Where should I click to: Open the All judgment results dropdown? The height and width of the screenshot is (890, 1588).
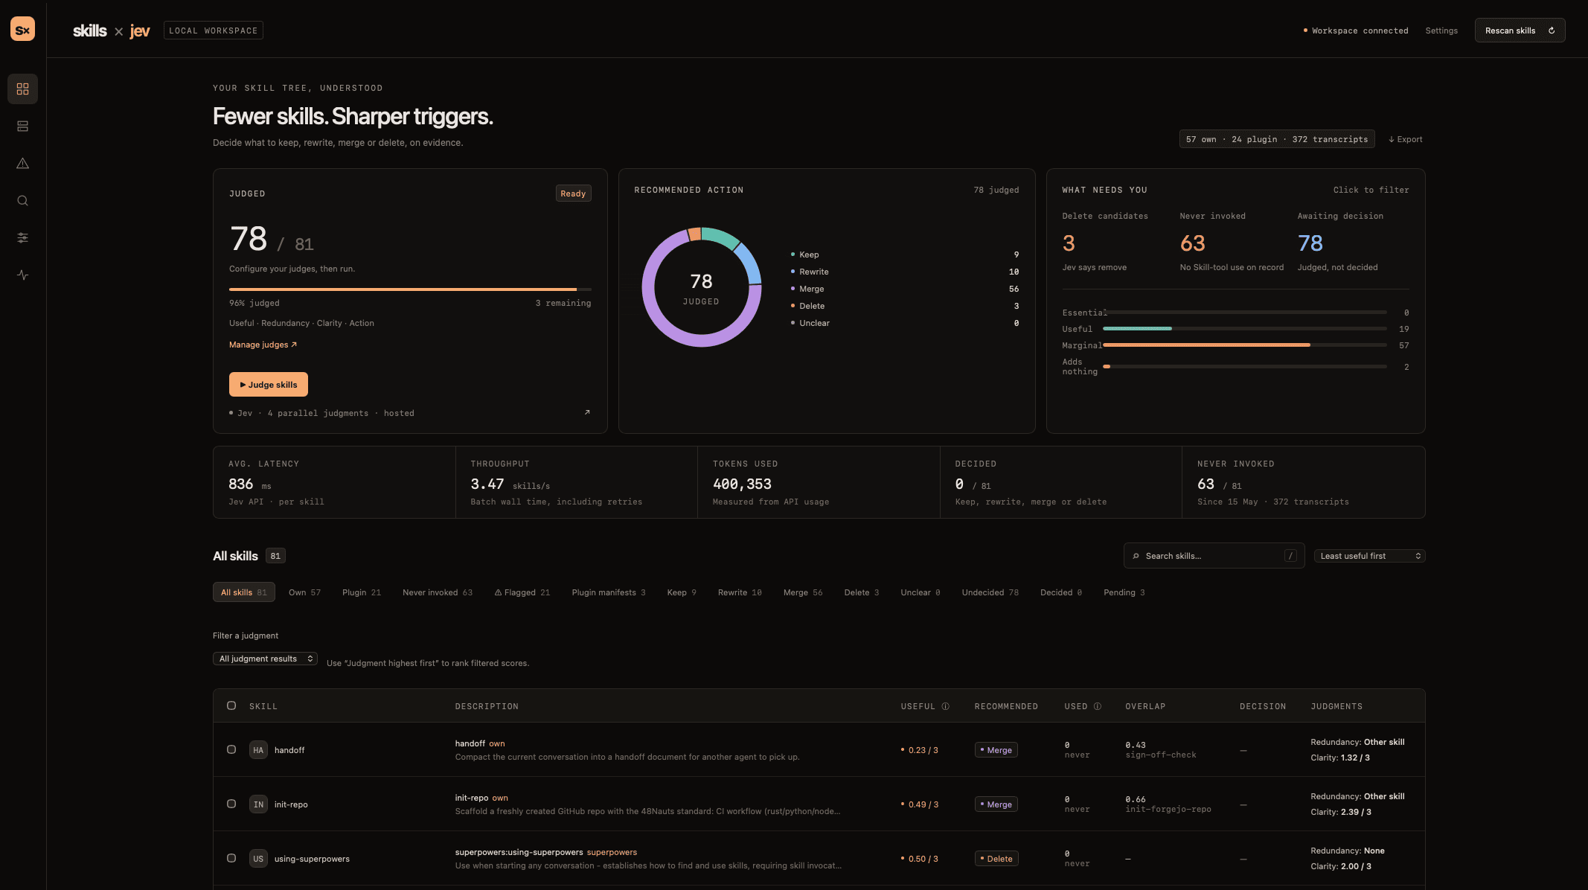265,659
